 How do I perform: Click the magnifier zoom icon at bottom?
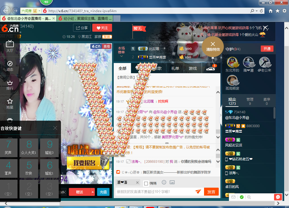pos(249,197)
